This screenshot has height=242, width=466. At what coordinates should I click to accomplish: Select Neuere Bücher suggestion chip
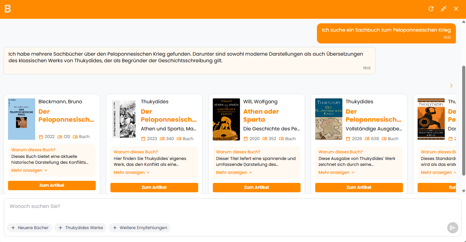tap(30, 228)
